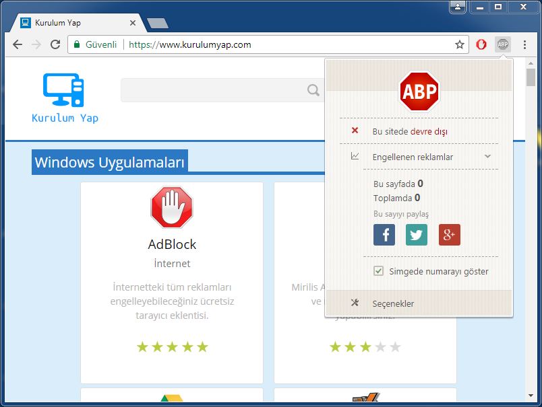The height and width of the screenshot is (407, 542).
Task: Share blocked count on Twitter
Action: pyautogui.click(x=416, y=235)
